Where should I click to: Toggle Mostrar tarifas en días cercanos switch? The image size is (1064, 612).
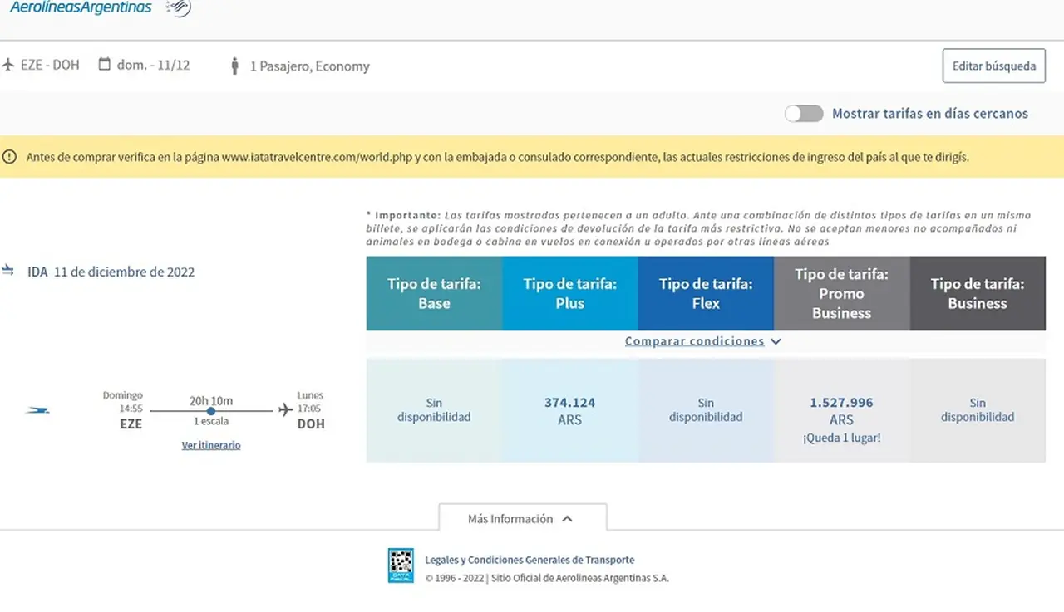click(804, 114)
